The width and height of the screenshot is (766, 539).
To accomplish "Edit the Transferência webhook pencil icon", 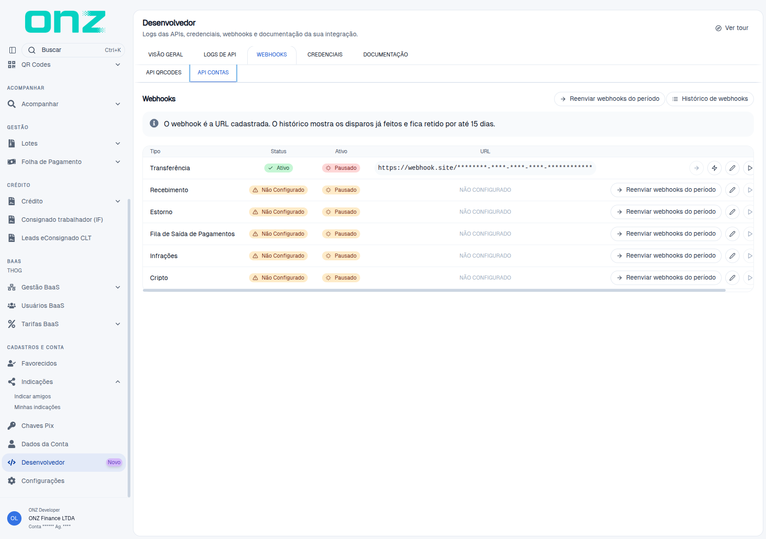I will (732, 168).
